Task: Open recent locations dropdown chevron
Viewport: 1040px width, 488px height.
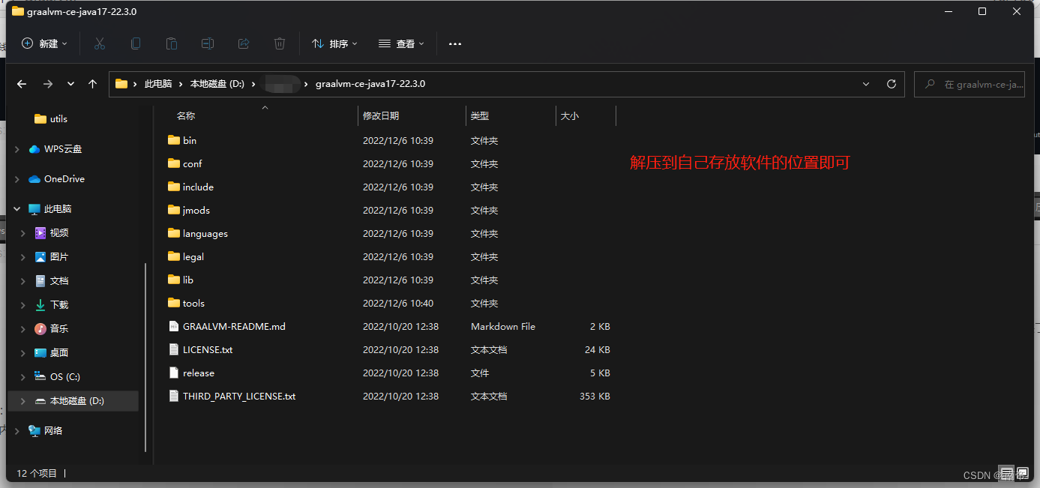Action: coord(70,84)
